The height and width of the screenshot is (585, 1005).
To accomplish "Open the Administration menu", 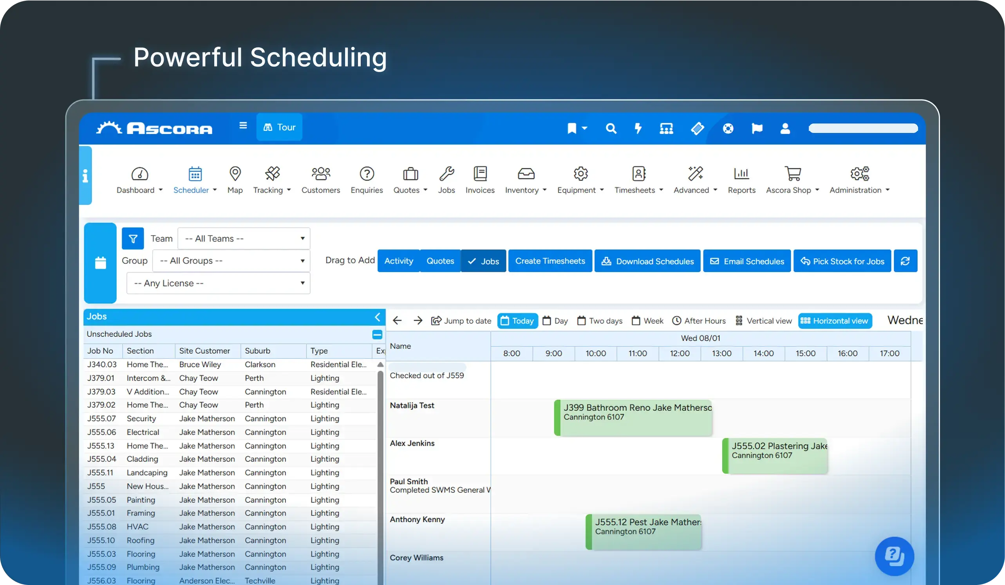I will pos(856,180).
